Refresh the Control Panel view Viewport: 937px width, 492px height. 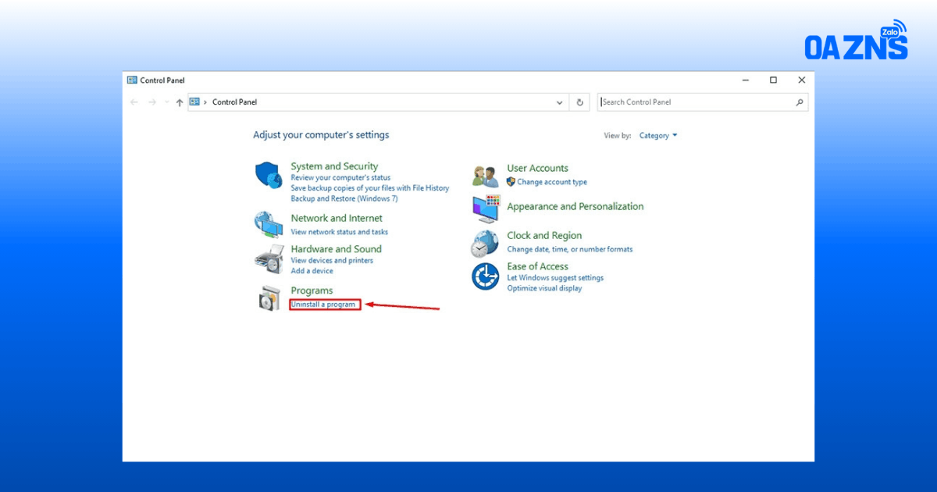579,102
